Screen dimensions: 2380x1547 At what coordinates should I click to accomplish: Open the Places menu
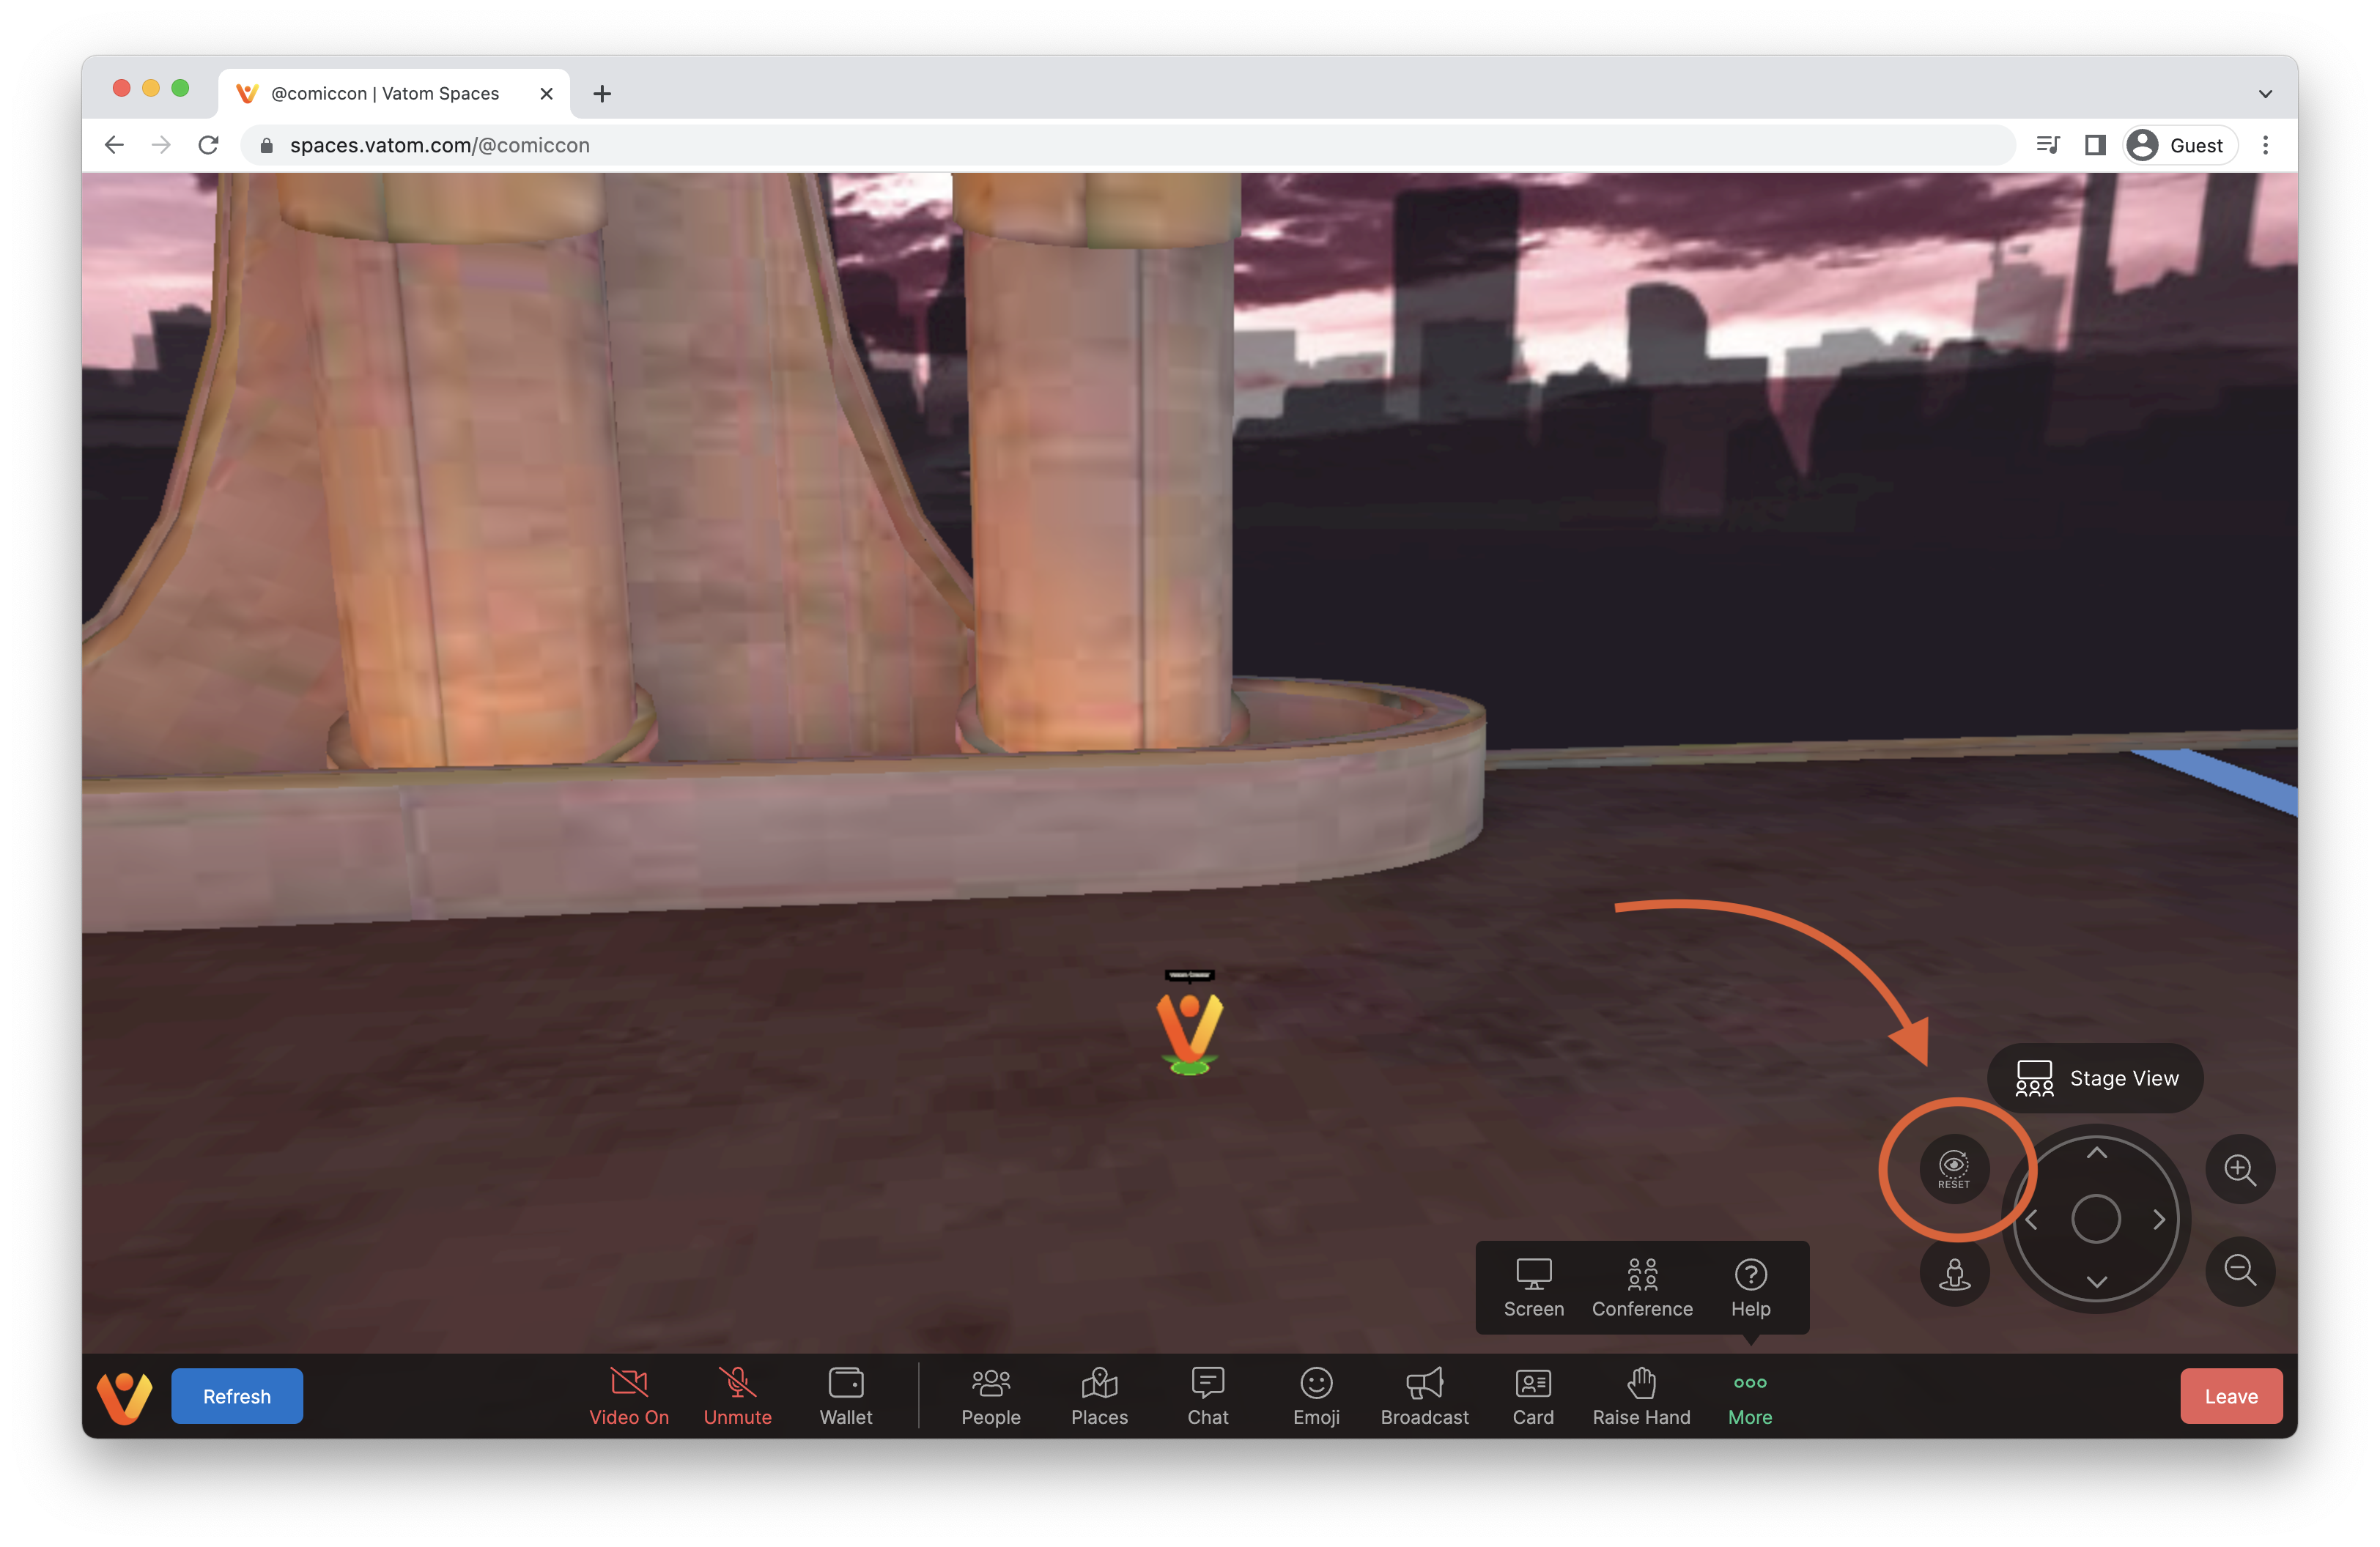pyautogui.click(x=1099, y=1396)
